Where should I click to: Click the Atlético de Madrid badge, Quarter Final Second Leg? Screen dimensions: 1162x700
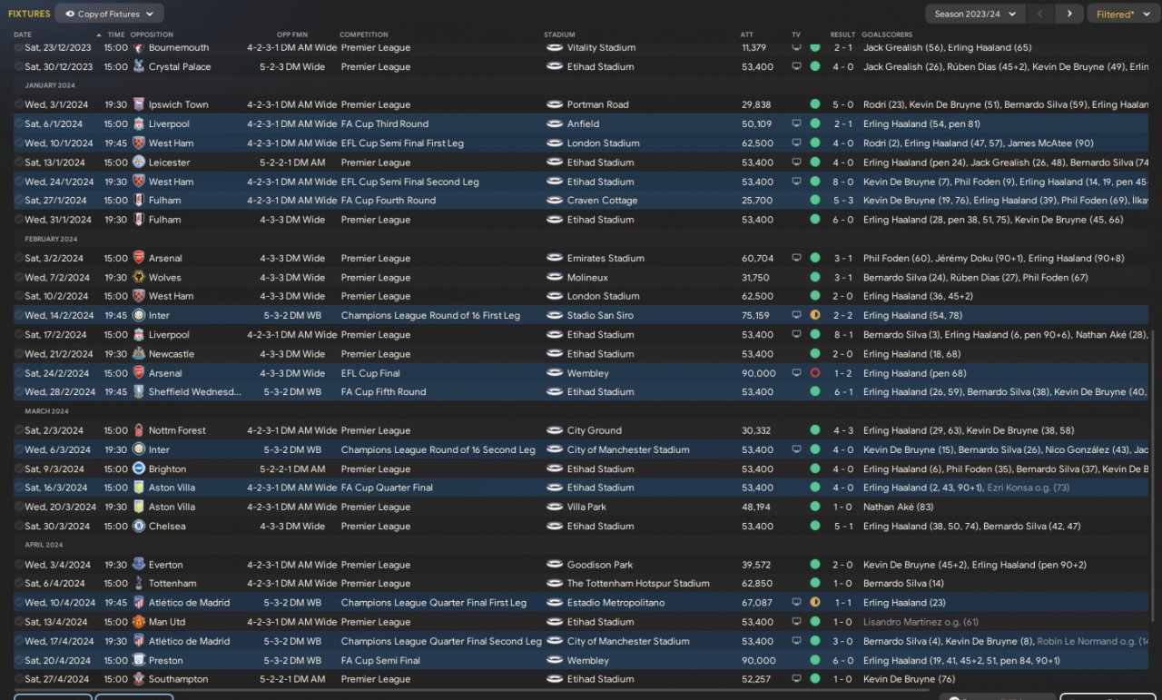click(138, 641)
